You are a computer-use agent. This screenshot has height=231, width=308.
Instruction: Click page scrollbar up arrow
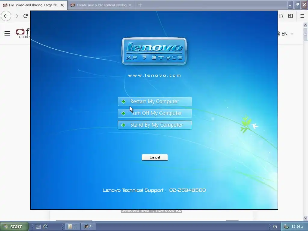click(305, 25)
